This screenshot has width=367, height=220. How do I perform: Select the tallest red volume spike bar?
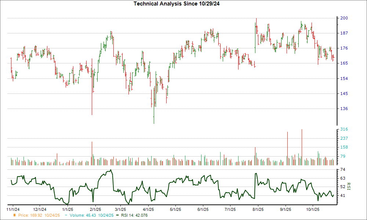tap(302, 143)
